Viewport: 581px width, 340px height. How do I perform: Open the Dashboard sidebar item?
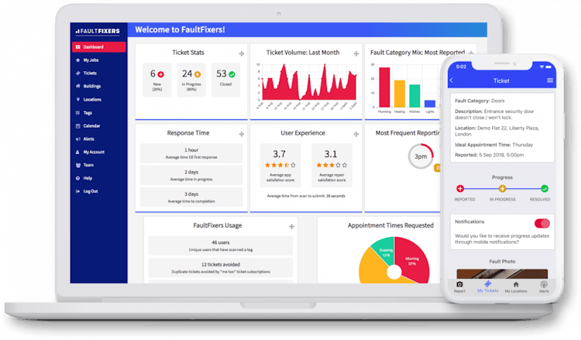[99, 47]
